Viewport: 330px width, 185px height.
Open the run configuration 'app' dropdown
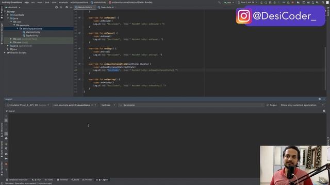229,3
